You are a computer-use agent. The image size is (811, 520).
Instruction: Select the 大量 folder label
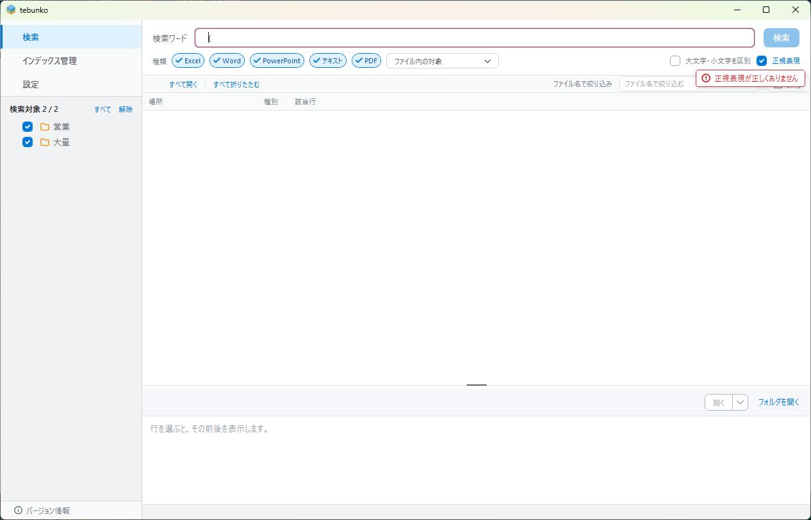point(61,142)
